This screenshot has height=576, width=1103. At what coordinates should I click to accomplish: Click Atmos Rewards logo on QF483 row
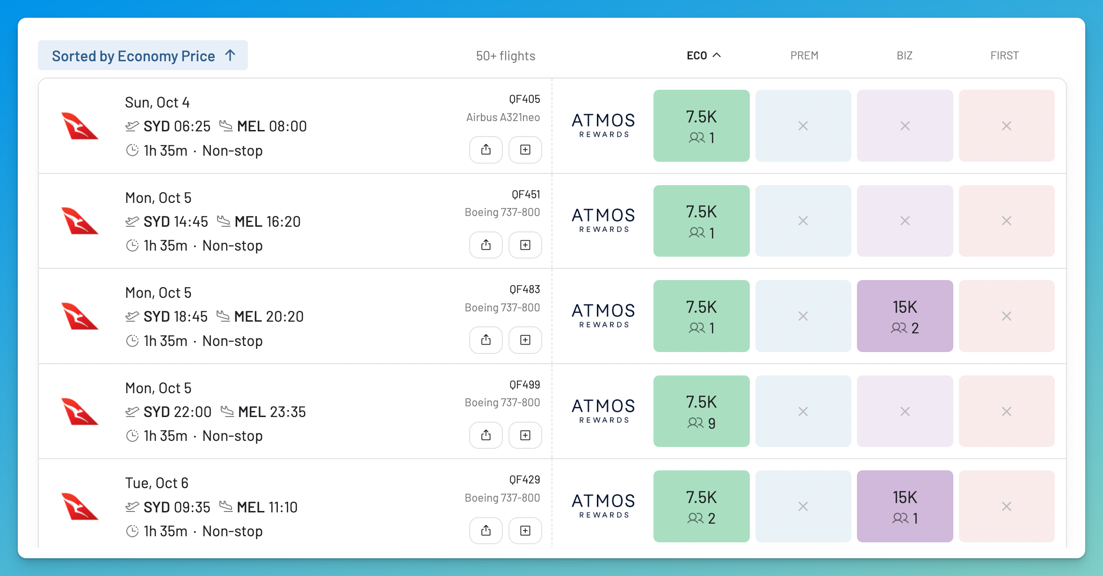click(x=603, y=316)
